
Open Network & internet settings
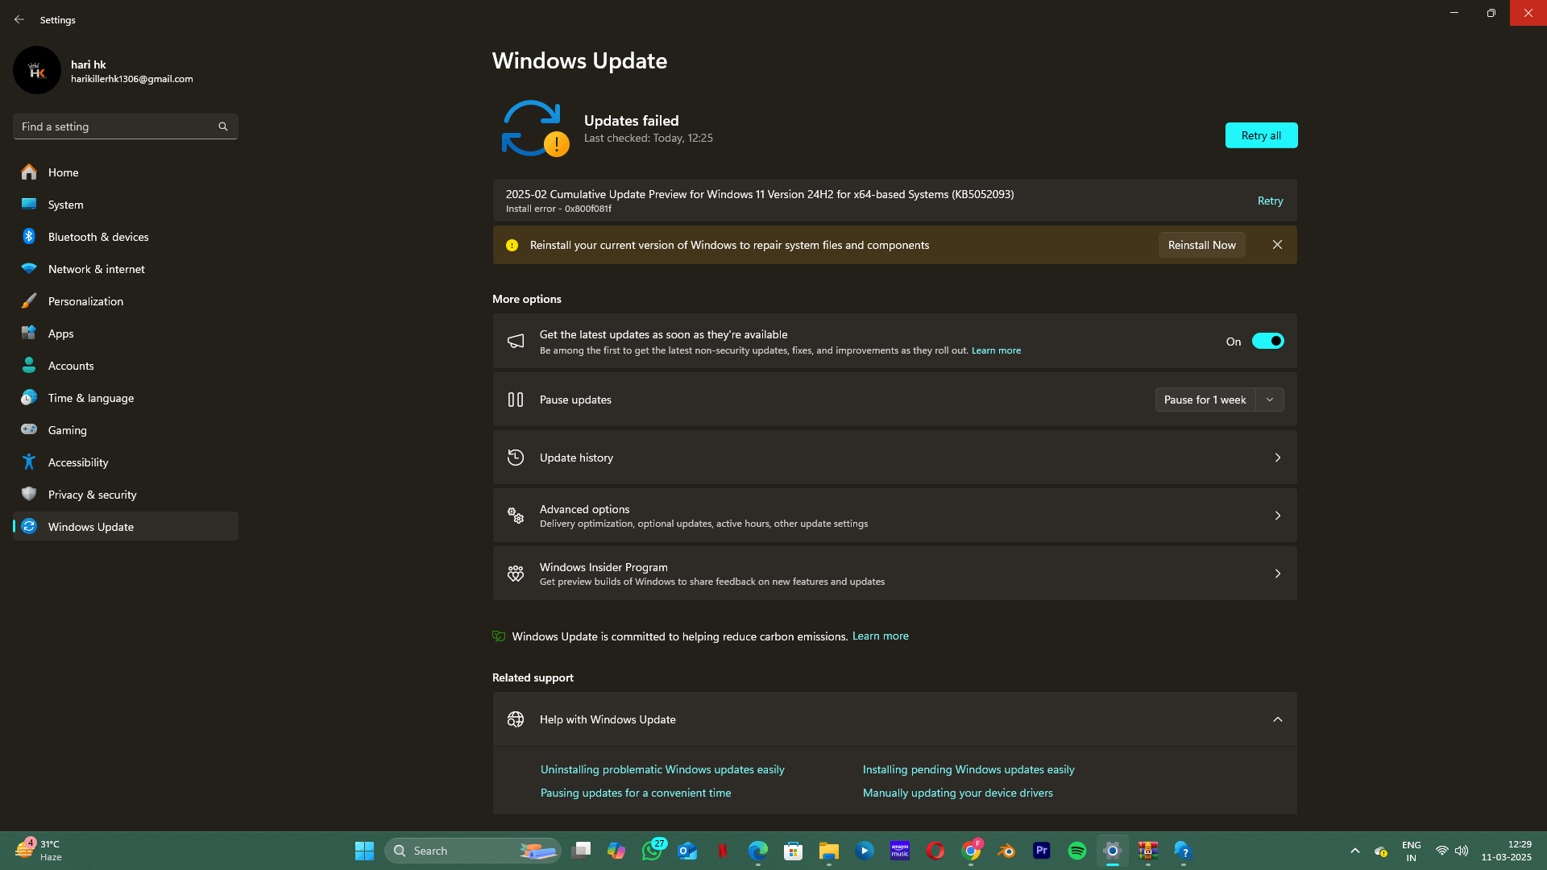[x=126, y=269]
